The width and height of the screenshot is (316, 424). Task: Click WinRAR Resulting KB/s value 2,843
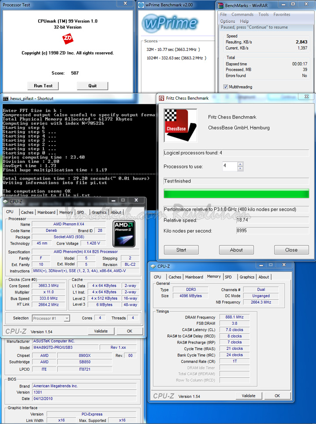point(302,42)
